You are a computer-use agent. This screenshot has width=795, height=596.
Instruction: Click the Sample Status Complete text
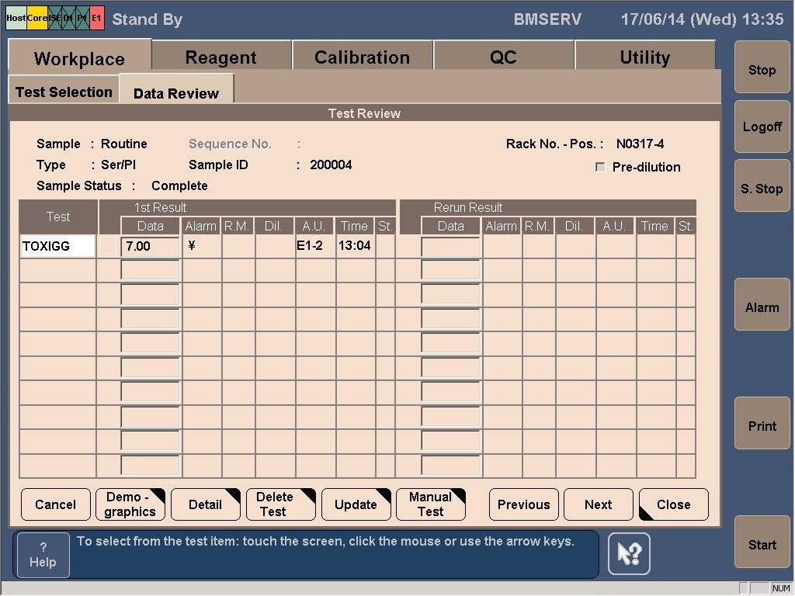(x=179, y=186)
